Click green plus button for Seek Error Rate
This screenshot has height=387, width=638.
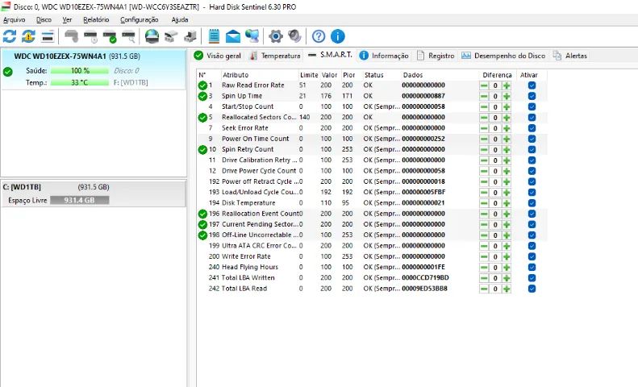click(x=507, y=128)
